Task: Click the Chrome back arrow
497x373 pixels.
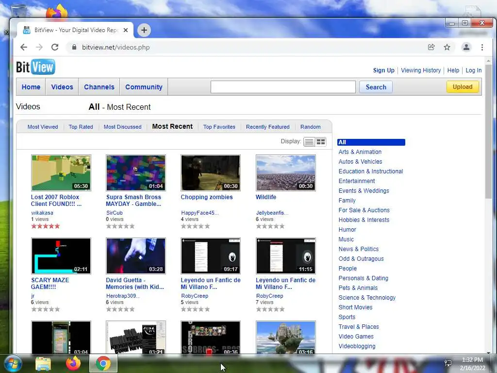Action: coord(24,47)
